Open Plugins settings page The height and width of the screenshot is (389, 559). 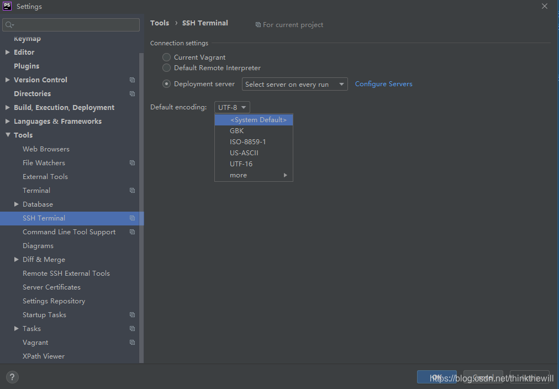[x=27, y=66]
